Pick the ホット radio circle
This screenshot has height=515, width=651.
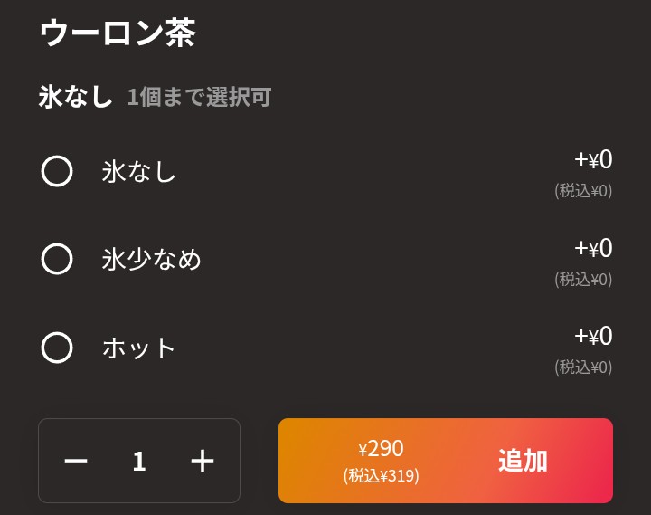[57, 348]
